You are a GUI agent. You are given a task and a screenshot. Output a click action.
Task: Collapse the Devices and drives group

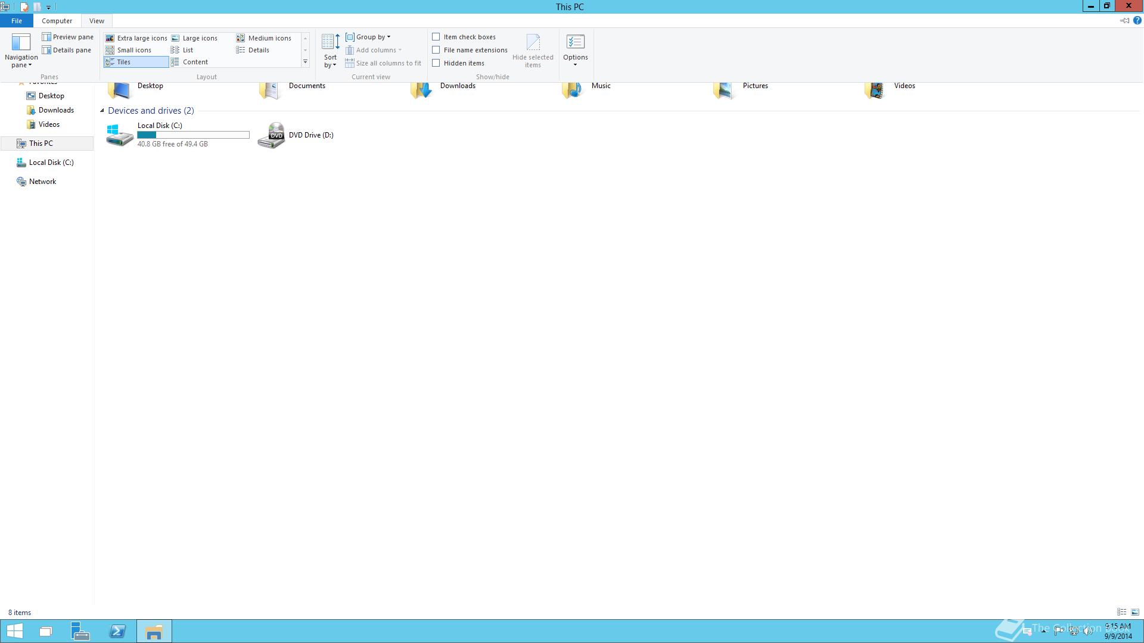pyautogui.click(x=102, y=111)
